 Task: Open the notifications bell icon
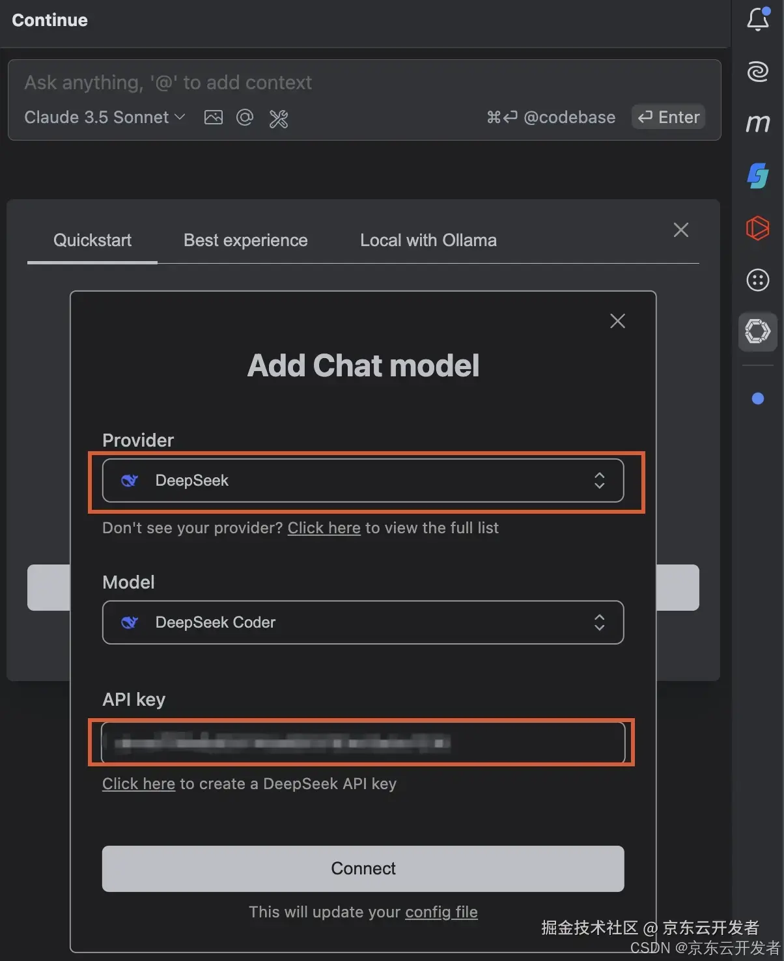tap(758, 19)
